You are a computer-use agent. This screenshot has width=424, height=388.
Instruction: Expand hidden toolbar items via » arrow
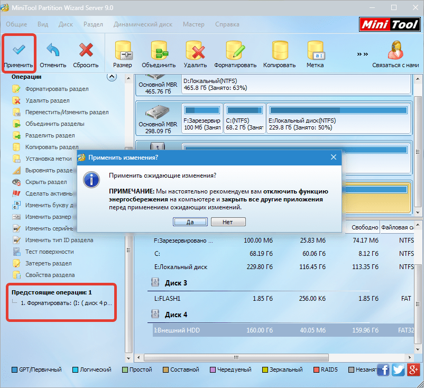point(362,54)
